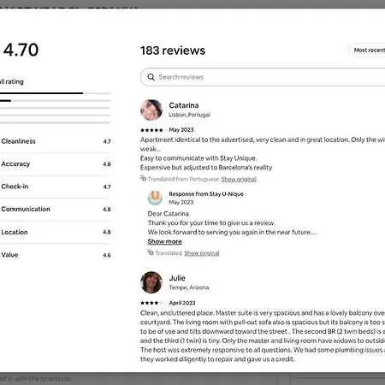Click the Communication rating row

pos(56,209)
